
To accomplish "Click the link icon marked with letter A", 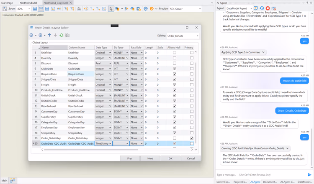I will (x=66, y=9).
